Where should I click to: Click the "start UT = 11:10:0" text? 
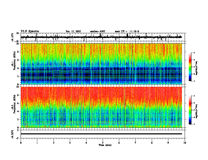click(127, 31)
